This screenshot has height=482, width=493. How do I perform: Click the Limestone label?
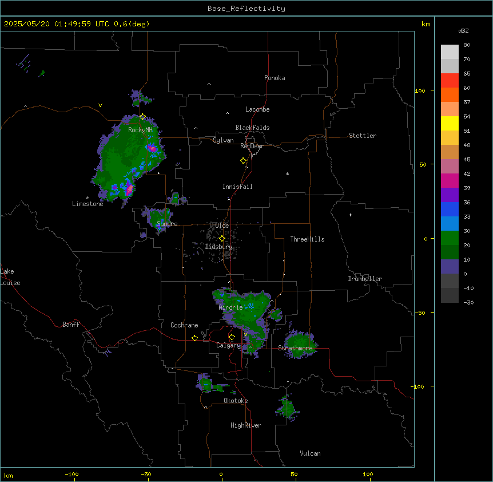point(88,204)
